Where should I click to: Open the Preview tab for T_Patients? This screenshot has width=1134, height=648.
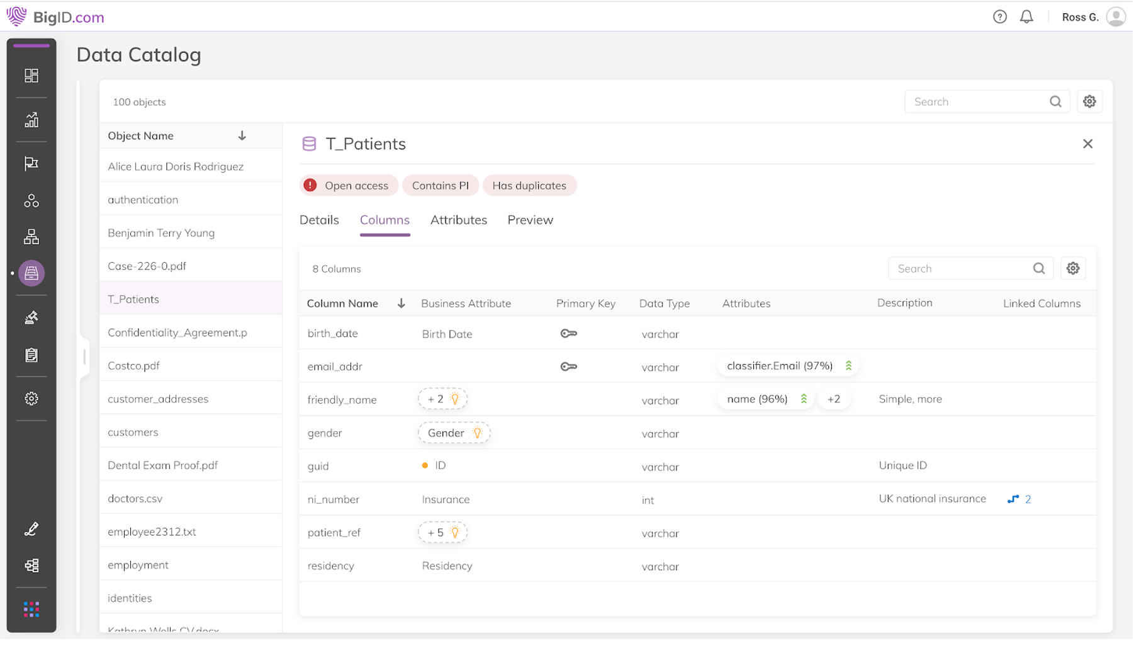pos(530,220)
